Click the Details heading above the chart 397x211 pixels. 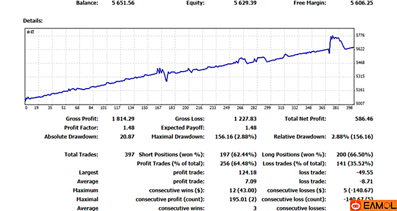[x=33, y=20]
